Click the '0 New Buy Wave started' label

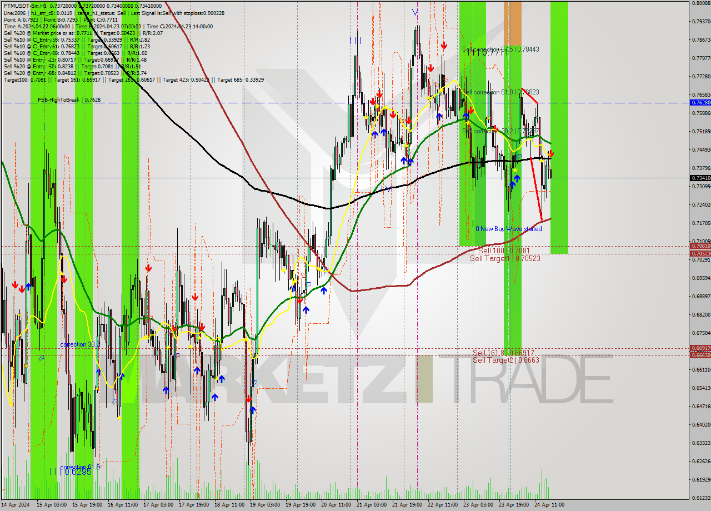coord(509,229)
